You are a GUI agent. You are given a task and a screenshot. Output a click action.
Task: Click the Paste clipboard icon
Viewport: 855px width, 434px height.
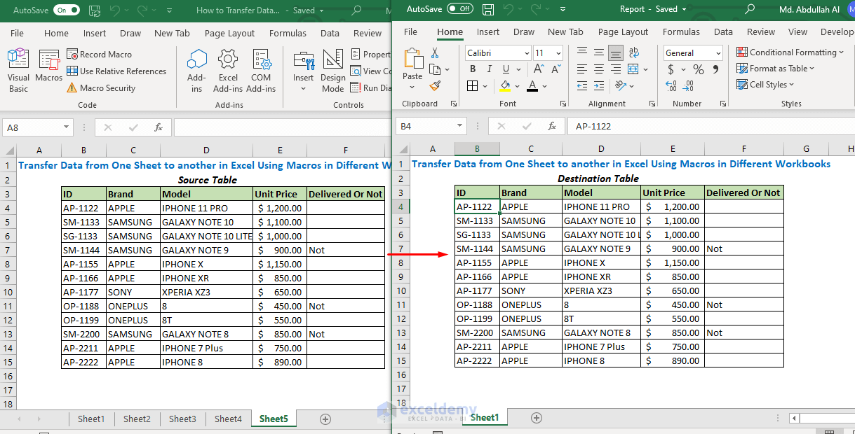point(412,58)
